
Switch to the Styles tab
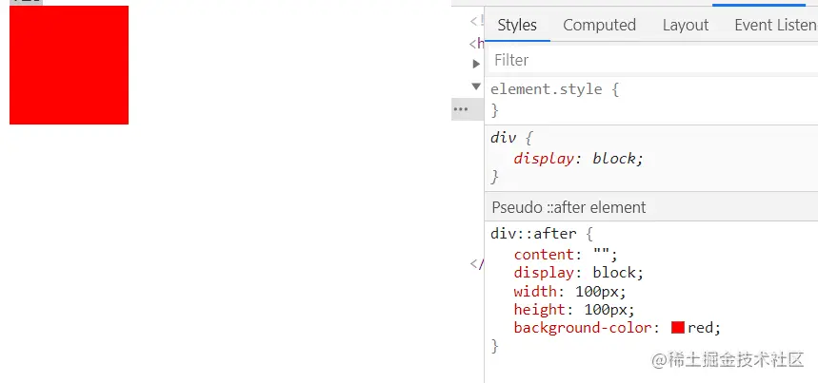click(x=517, y=25)
